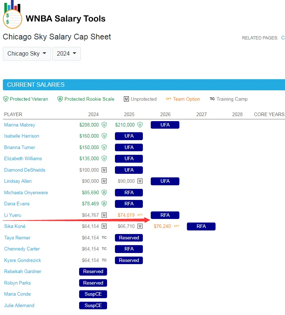Screen dimensions: 285x315
Task: Click Chennedy Carter's training camp TC icon
Action: pos(104,248)
